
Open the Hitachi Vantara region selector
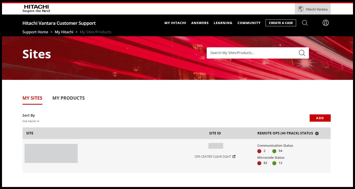(x=313, y=9)
